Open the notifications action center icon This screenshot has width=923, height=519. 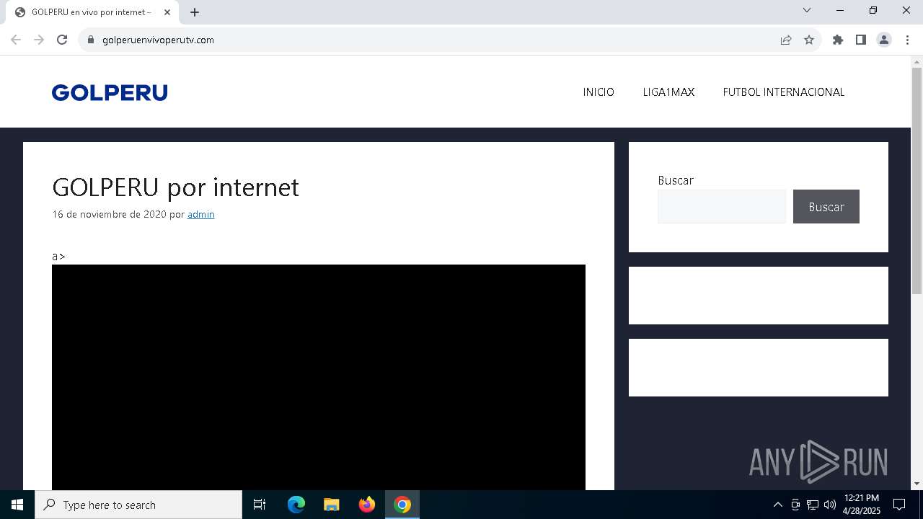point(899,505)
